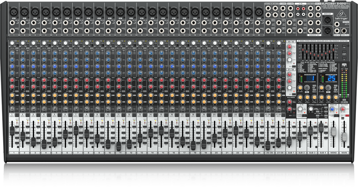
Task: Click the channel 3 PAN knob
Action: coord(33,109)
